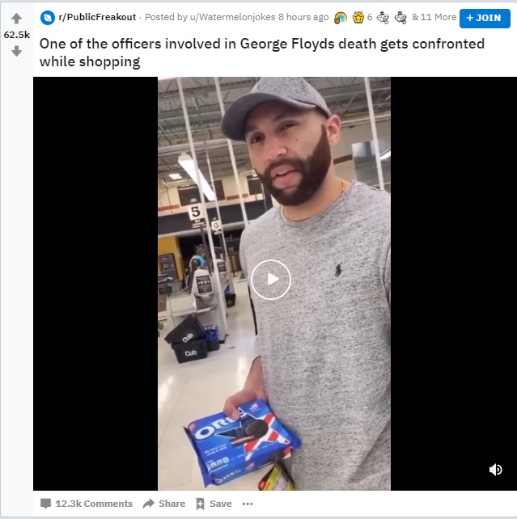Open the r/PublicFreakout subreddit link
This screenshot has height=519, width=517.
(x=97, y=17)
